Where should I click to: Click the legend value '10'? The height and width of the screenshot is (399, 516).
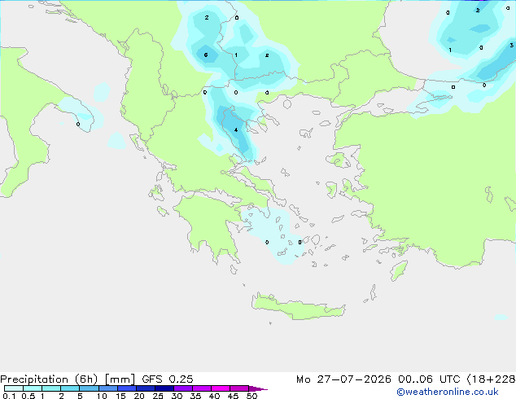[102, 396]
